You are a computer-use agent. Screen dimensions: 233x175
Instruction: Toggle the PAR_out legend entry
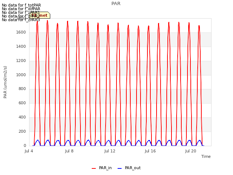pos(129,168)
